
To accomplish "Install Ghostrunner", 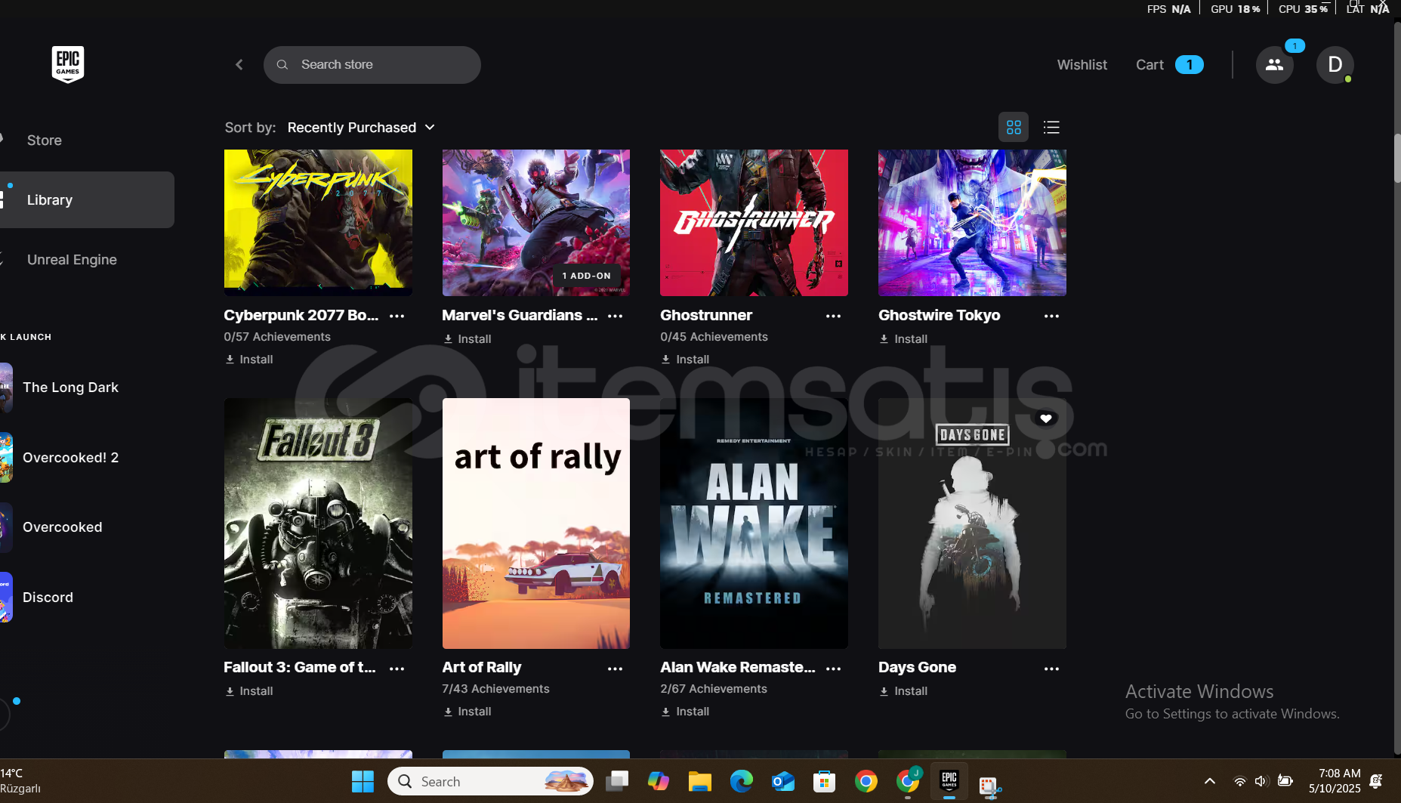I will click(686, 360).
